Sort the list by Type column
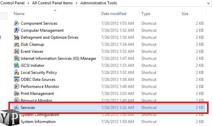This screenshot has width=213, height=126. pos(146,14)
